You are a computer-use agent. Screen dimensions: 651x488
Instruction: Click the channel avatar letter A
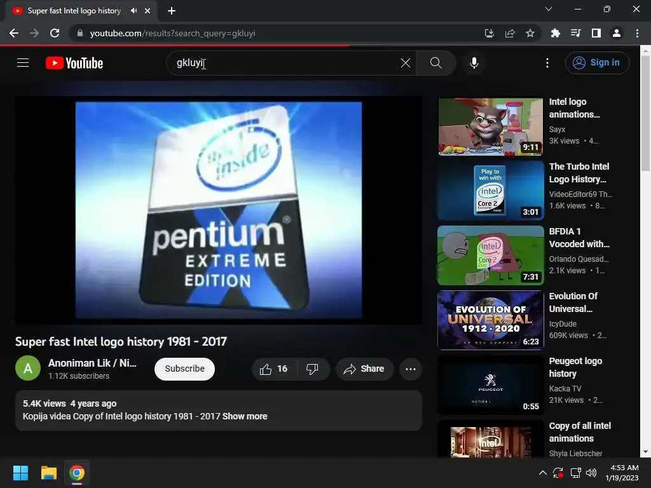pos(28,368)
